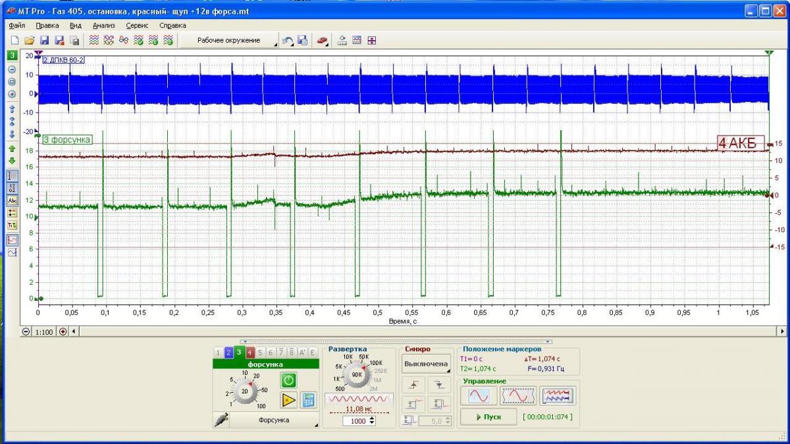
Task: Open the calculator icon in channel panel
Action: (x=307, y=399)
